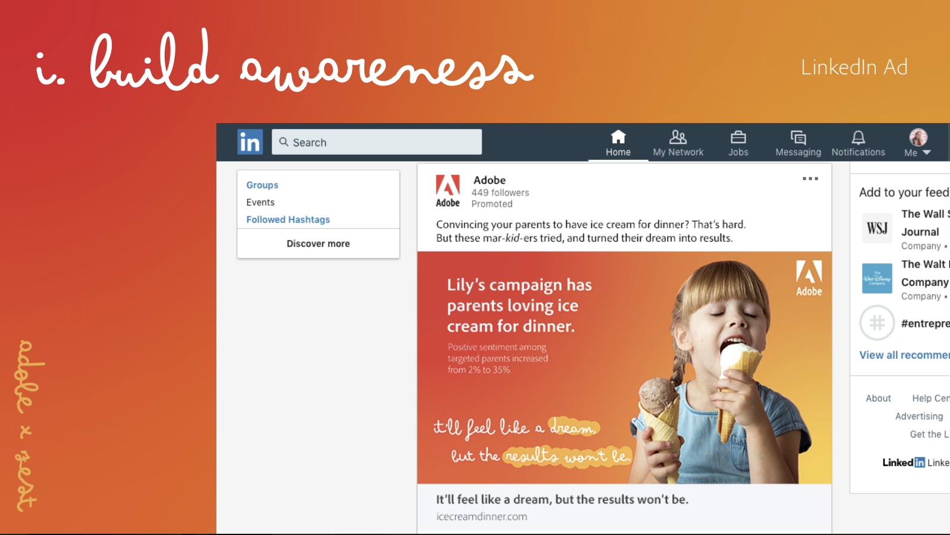Click the Promoted label

[492, 204]
